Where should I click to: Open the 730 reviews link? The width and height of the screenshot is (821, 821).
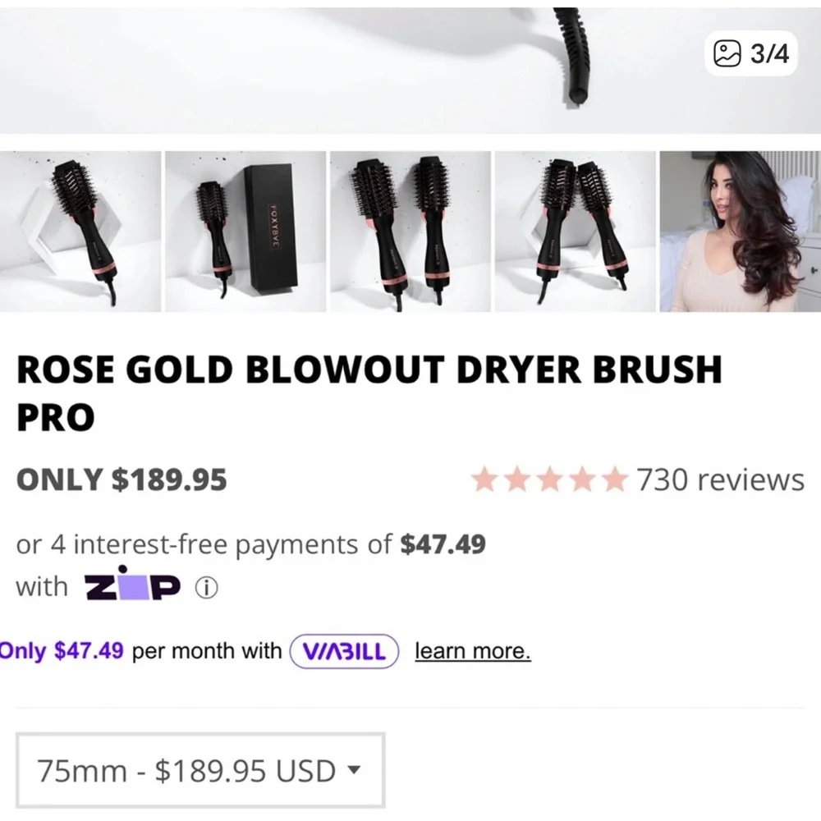[x=721, y=479]
